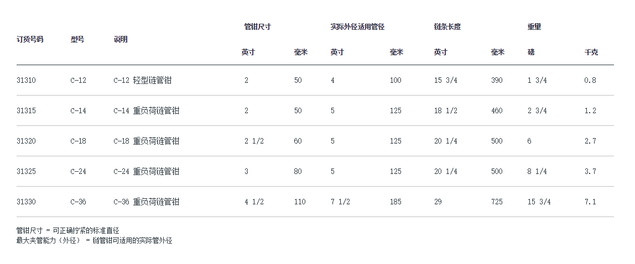Click C-18 重负荷链管钳 description
635x264 pixels.
tap(146, 141)
